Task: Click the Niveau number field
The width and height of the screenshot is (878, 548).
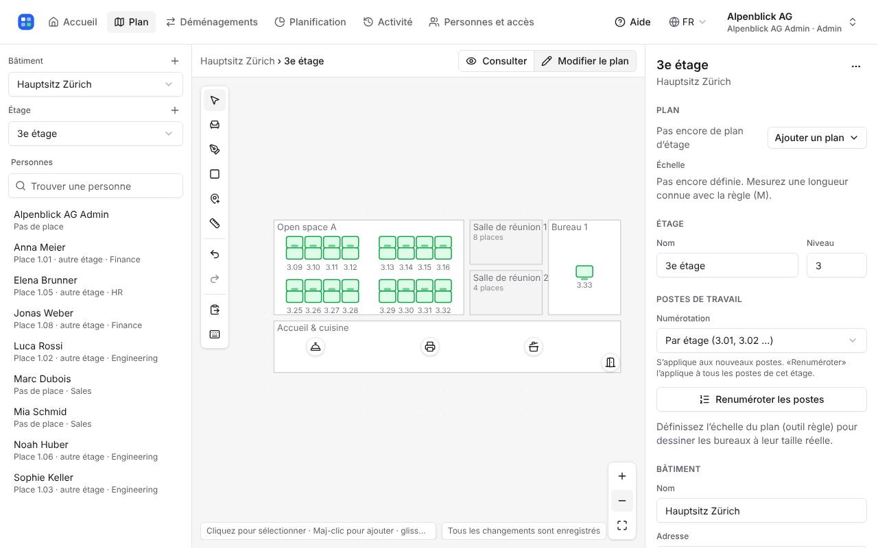Action: [x=837, y=266]
